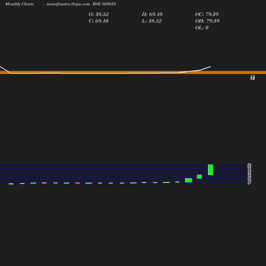Click the tallest green candlestick
The image size is (266, 266).
coord(211,170)
